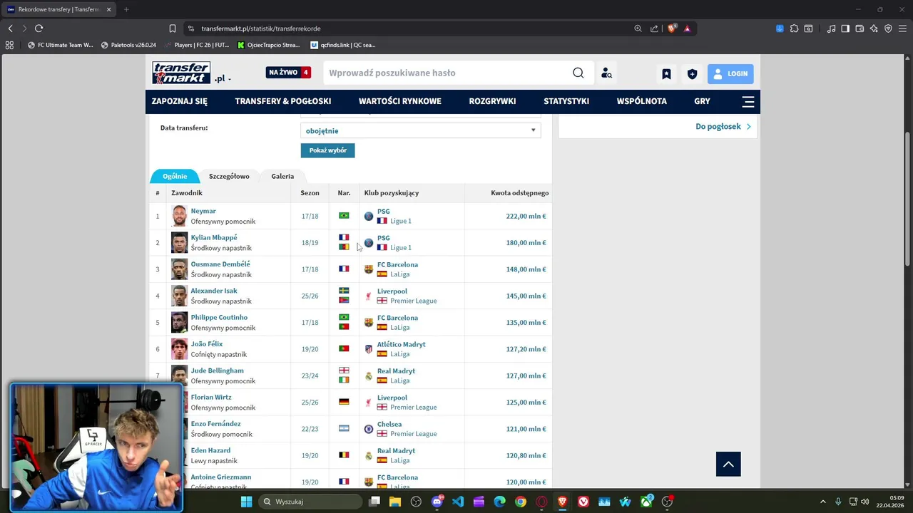Click Neymar's player thumbnail photo
913x513 pixels.
click(x=179, y=216)
